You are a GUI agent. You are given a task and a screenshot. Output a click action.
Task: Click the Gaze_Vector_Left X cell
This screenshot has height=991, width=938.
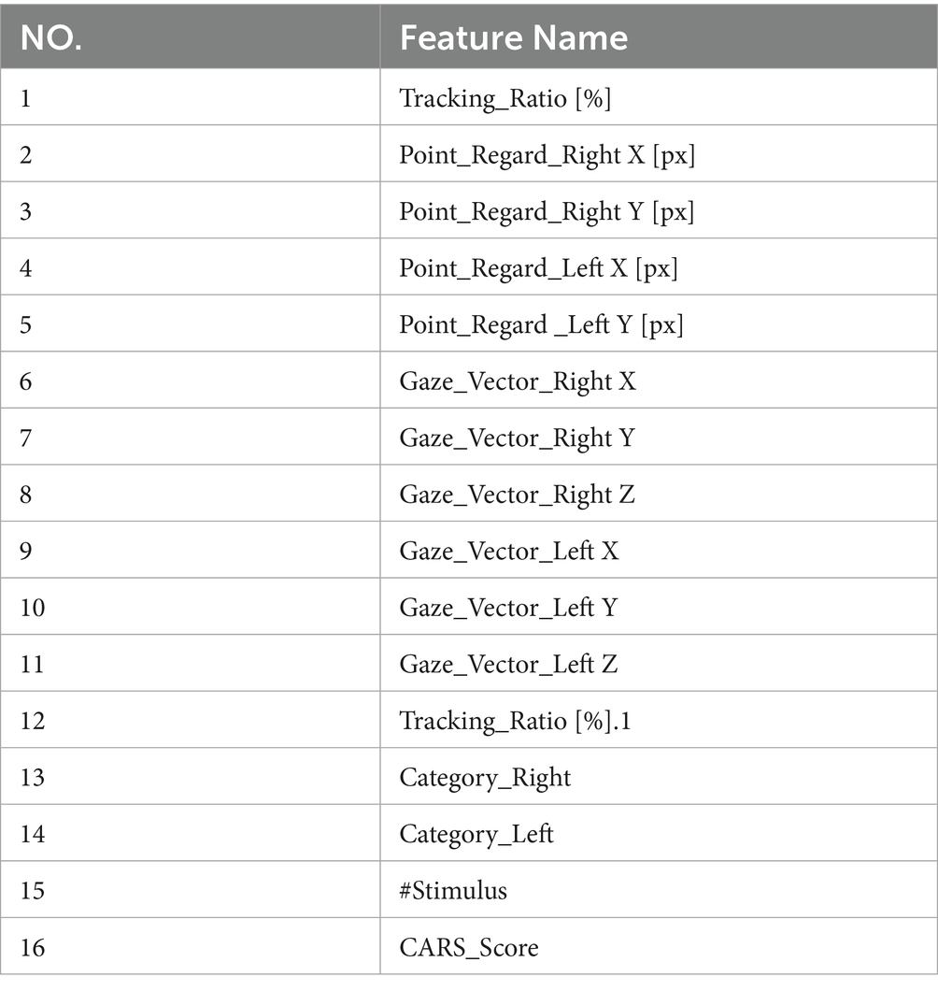509,552
